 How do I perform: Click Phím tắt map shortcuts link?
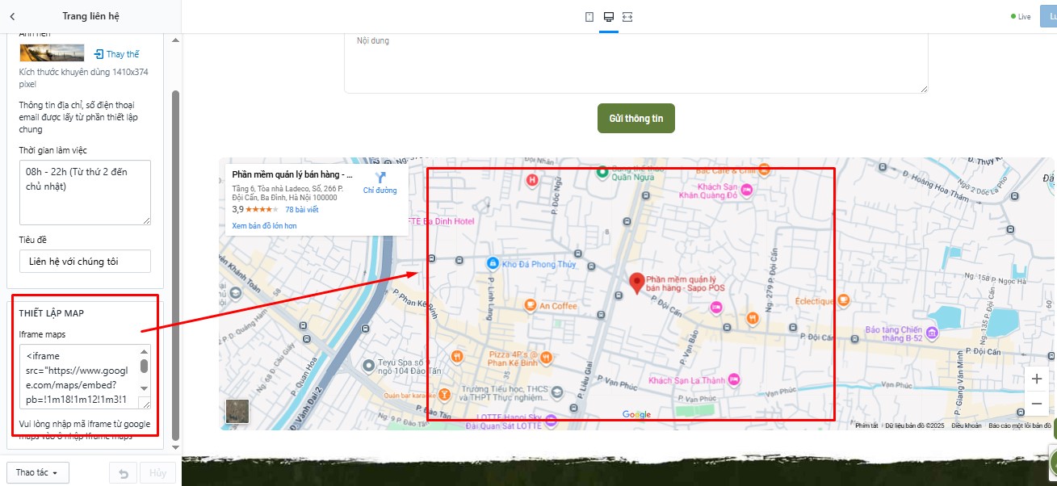coord(866,425)
